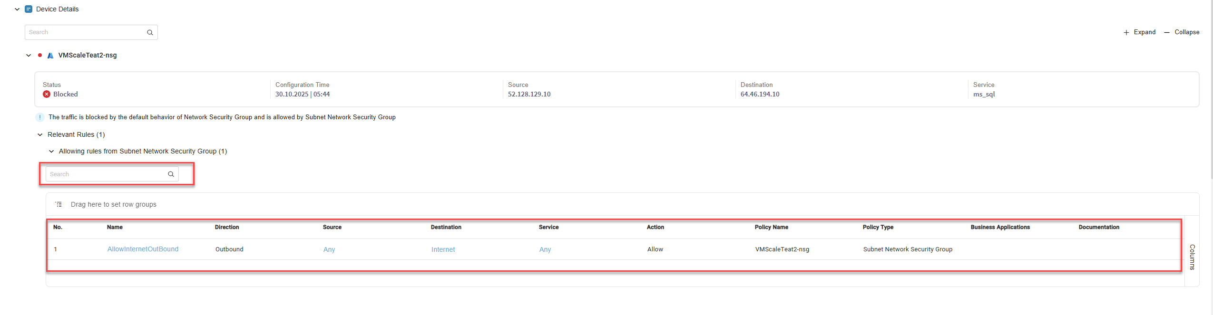
Task: Open the Columns side panel tab
Action: click(x=1192, y=257)
